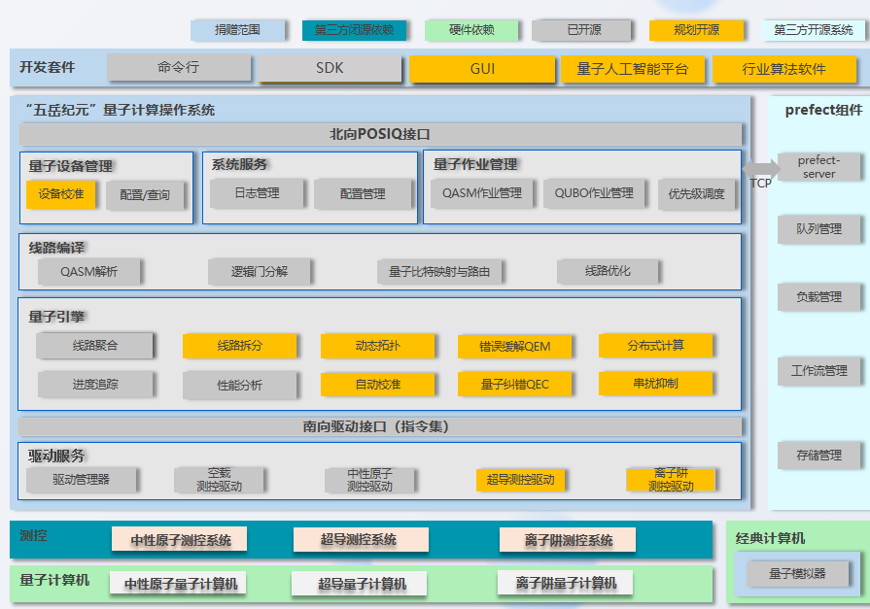Select the 量子比特映射与路由 module
The height and width of the screenshot is (609, 870).
[438, 272]
